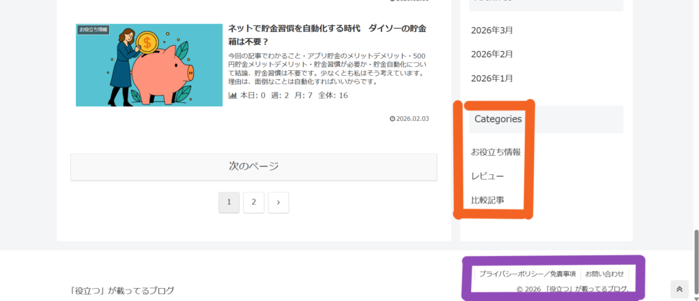Select the 比較記事 category

click(487, 201)
